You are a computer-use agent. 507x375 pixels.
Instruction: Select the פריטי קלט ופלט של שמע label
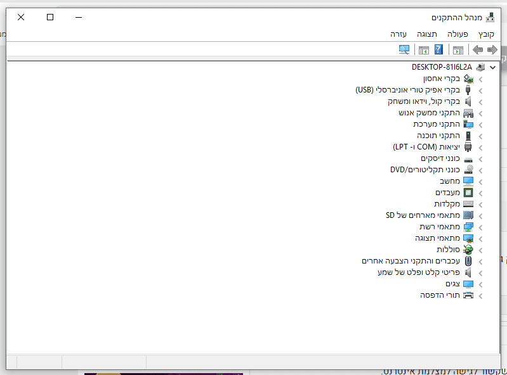(x=418, y=272)
